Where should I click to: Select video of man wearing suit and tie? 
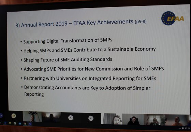(x=154, y=120)
